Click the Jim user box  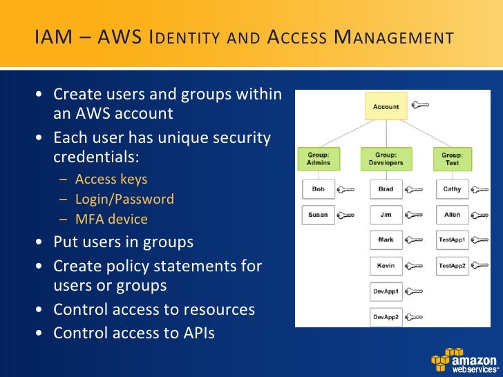(x=386, y=215)
